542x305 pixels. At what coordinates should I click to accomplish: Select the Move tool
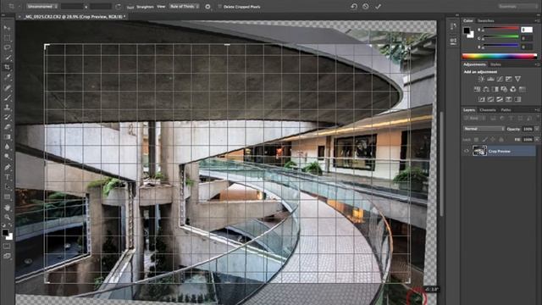click(x=7, y=28)
